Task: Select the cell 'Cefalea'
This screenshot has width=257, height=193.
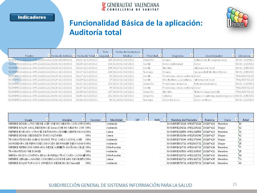Action: pos(178,96)
